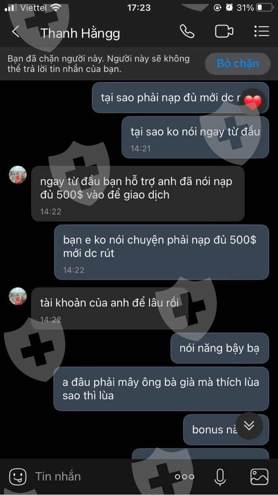Tap Bỏ chặn to unblock this person
Screen dimensions: 278x495
238,64
